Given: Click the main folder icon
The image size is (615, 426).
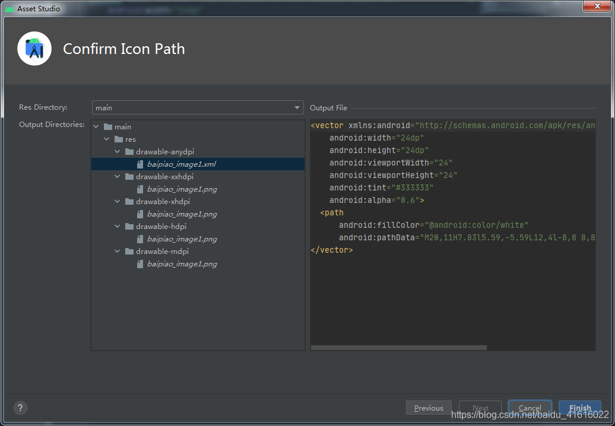Looking at the screenshot, I should (108, 126).
